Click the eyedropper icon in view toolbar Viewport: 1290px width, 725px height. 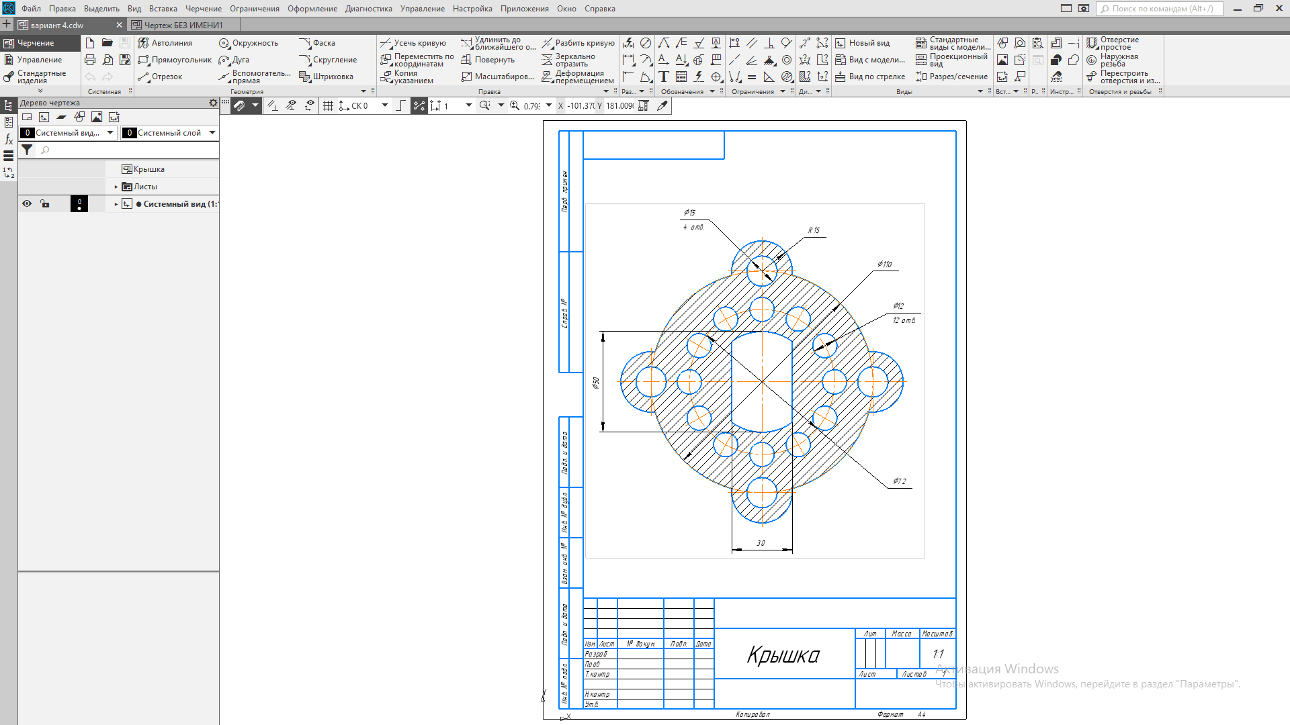[662, 105]
